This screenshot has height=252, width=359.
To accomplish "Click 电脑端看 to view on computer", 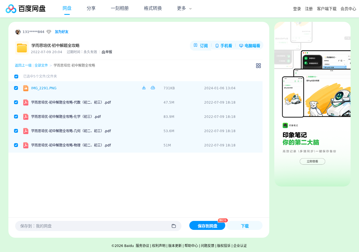I will 250,46.
